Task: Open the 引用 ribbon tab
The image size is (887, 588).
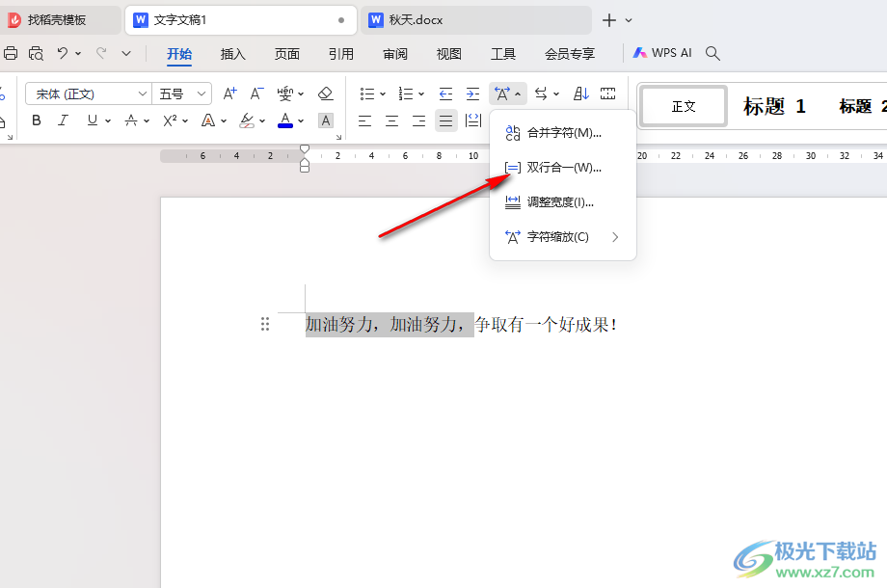Action: click(x=341, y=54)
